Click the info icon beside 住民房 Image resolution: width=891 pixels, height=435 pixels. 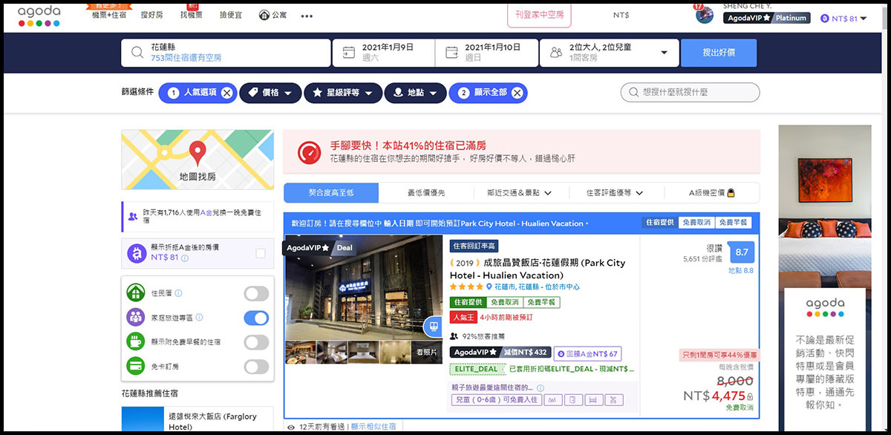(178, 293)
